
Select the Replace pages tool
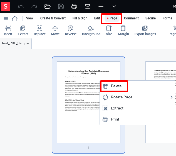tap(40, 31)
